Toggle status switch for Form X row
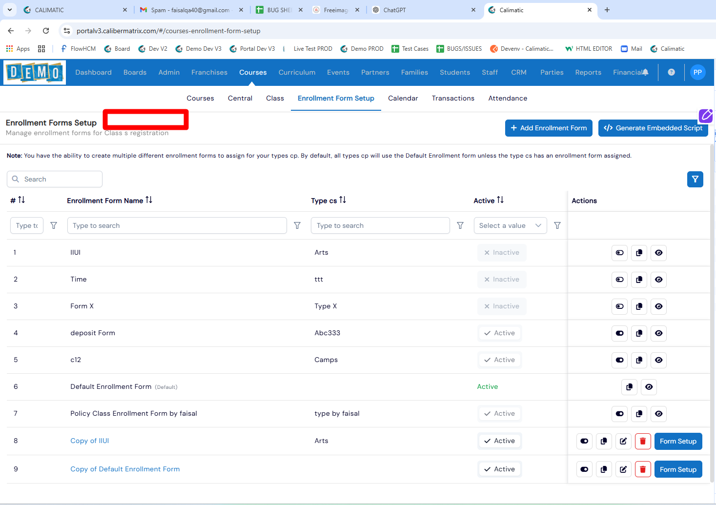Viewport: 716px width, 505px height. pyautogui.click(x=619, y=306)
